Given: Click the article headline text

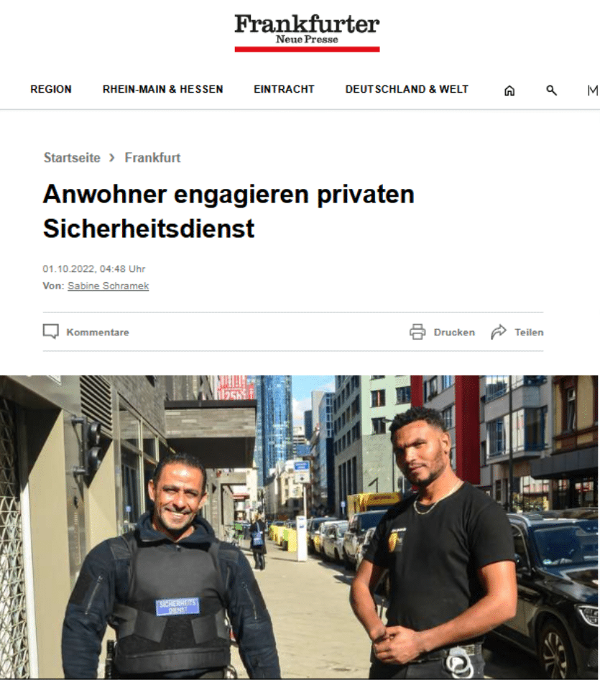Looking at the screenshot, I should (229, 211).
